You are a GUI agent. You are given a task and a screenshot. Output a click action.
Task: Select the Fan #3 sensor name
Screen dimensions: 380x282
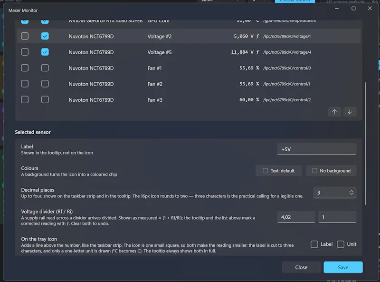[155, 100]
